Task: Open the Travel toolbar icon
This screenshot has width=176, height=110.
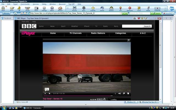Action: (139, 9)
